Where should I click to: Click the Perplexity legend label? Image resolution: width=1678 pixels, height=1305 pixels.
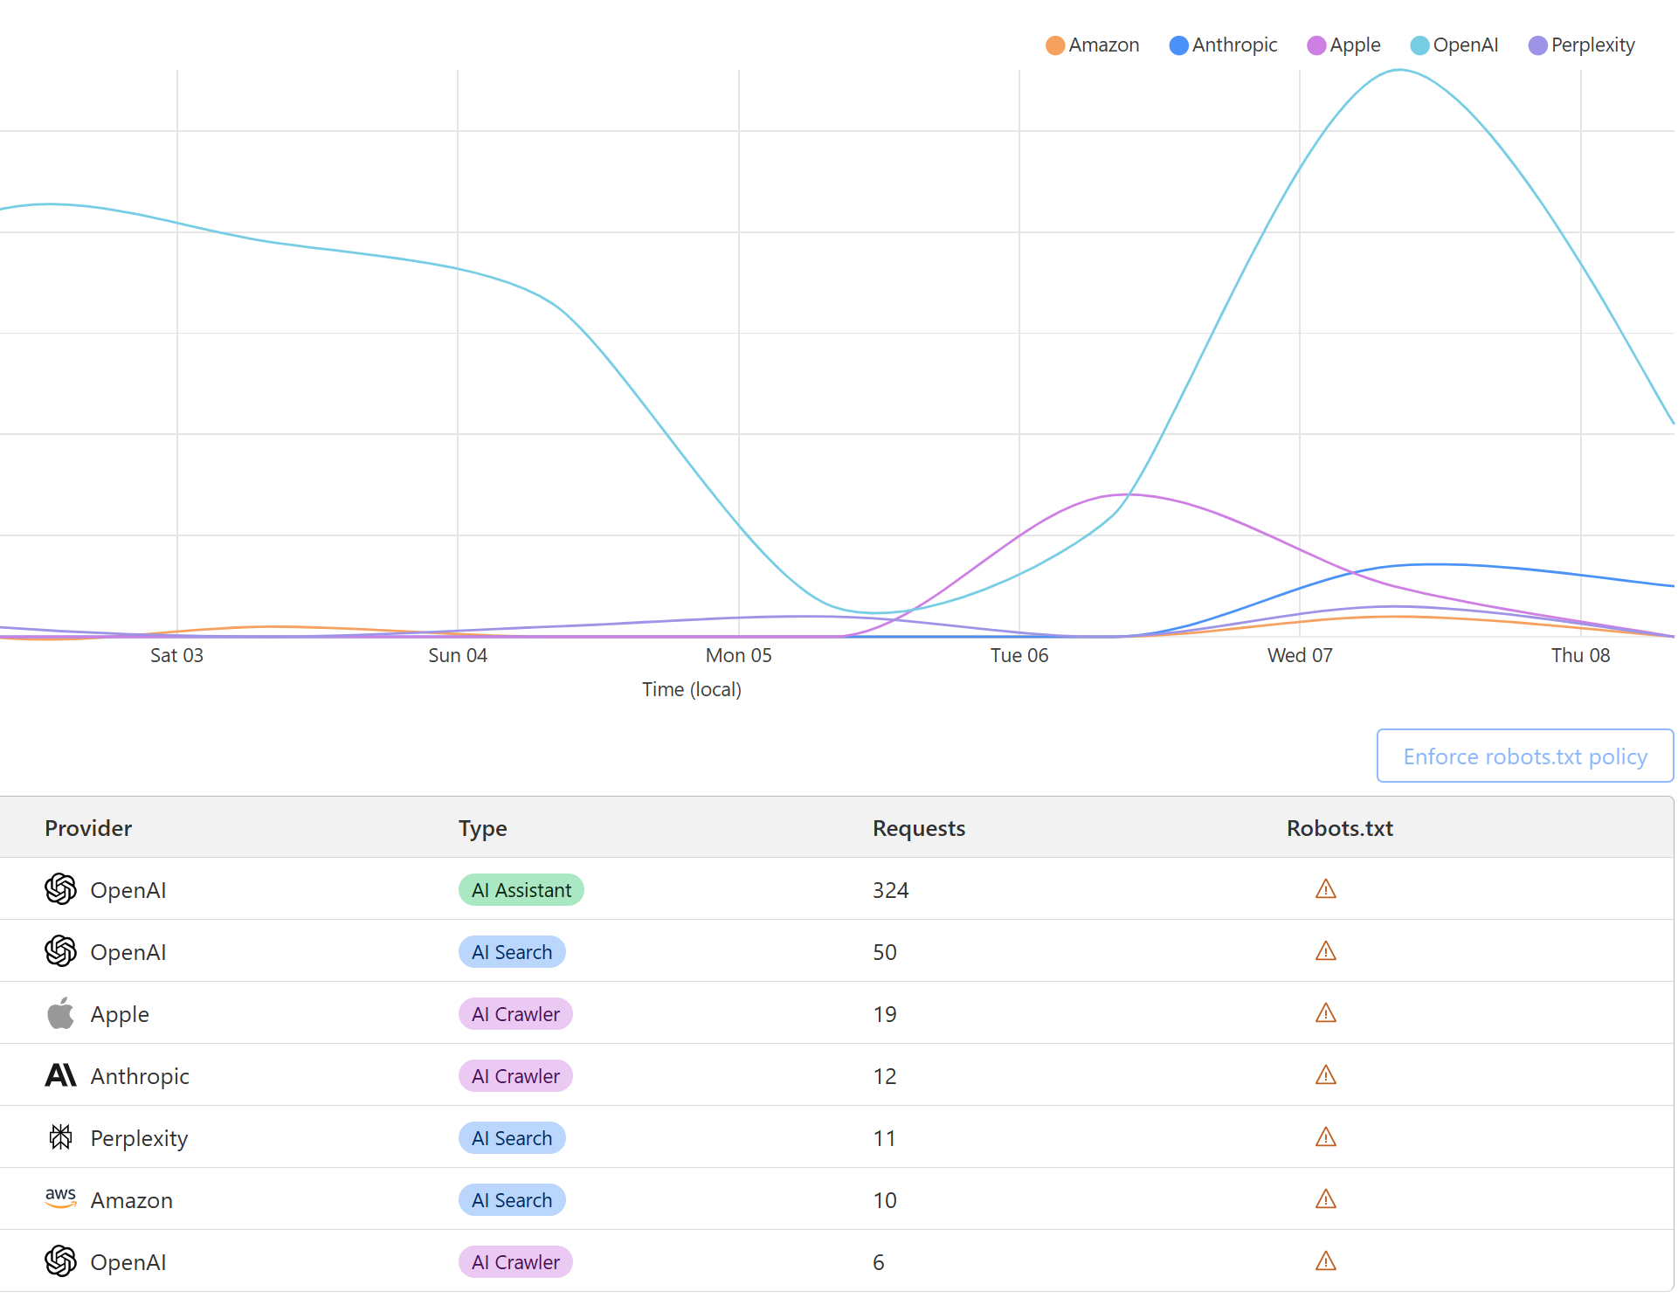pyautogui.click(x=1593, y=45)
